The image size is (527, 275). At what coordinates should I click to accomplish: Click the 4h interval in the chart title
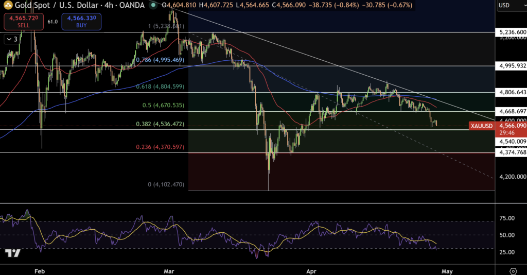(x=108, y=5)
